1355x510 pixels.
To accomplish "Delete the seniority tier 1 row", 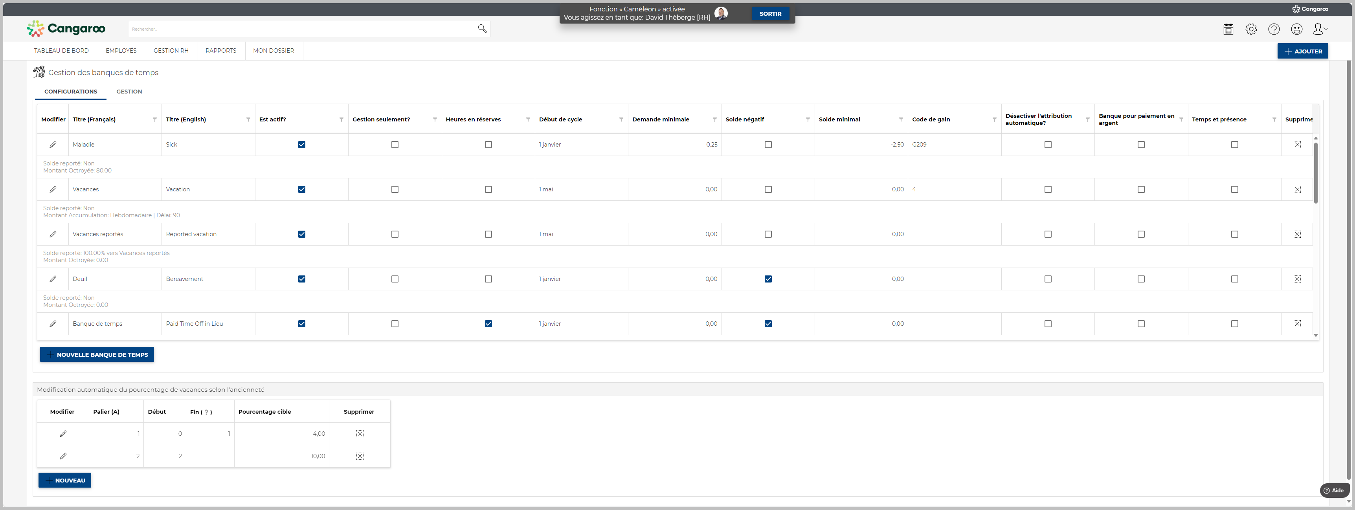I will point(360,434).
